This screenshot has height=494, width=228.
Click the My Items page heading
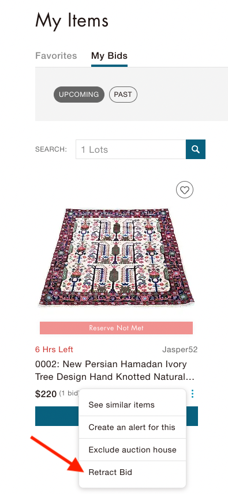(72, 20)
